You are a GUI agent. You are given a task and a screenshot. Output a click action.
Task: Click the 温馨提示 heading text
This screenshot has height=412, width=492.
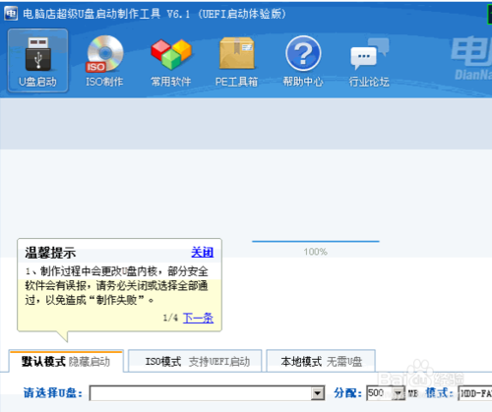50,253
